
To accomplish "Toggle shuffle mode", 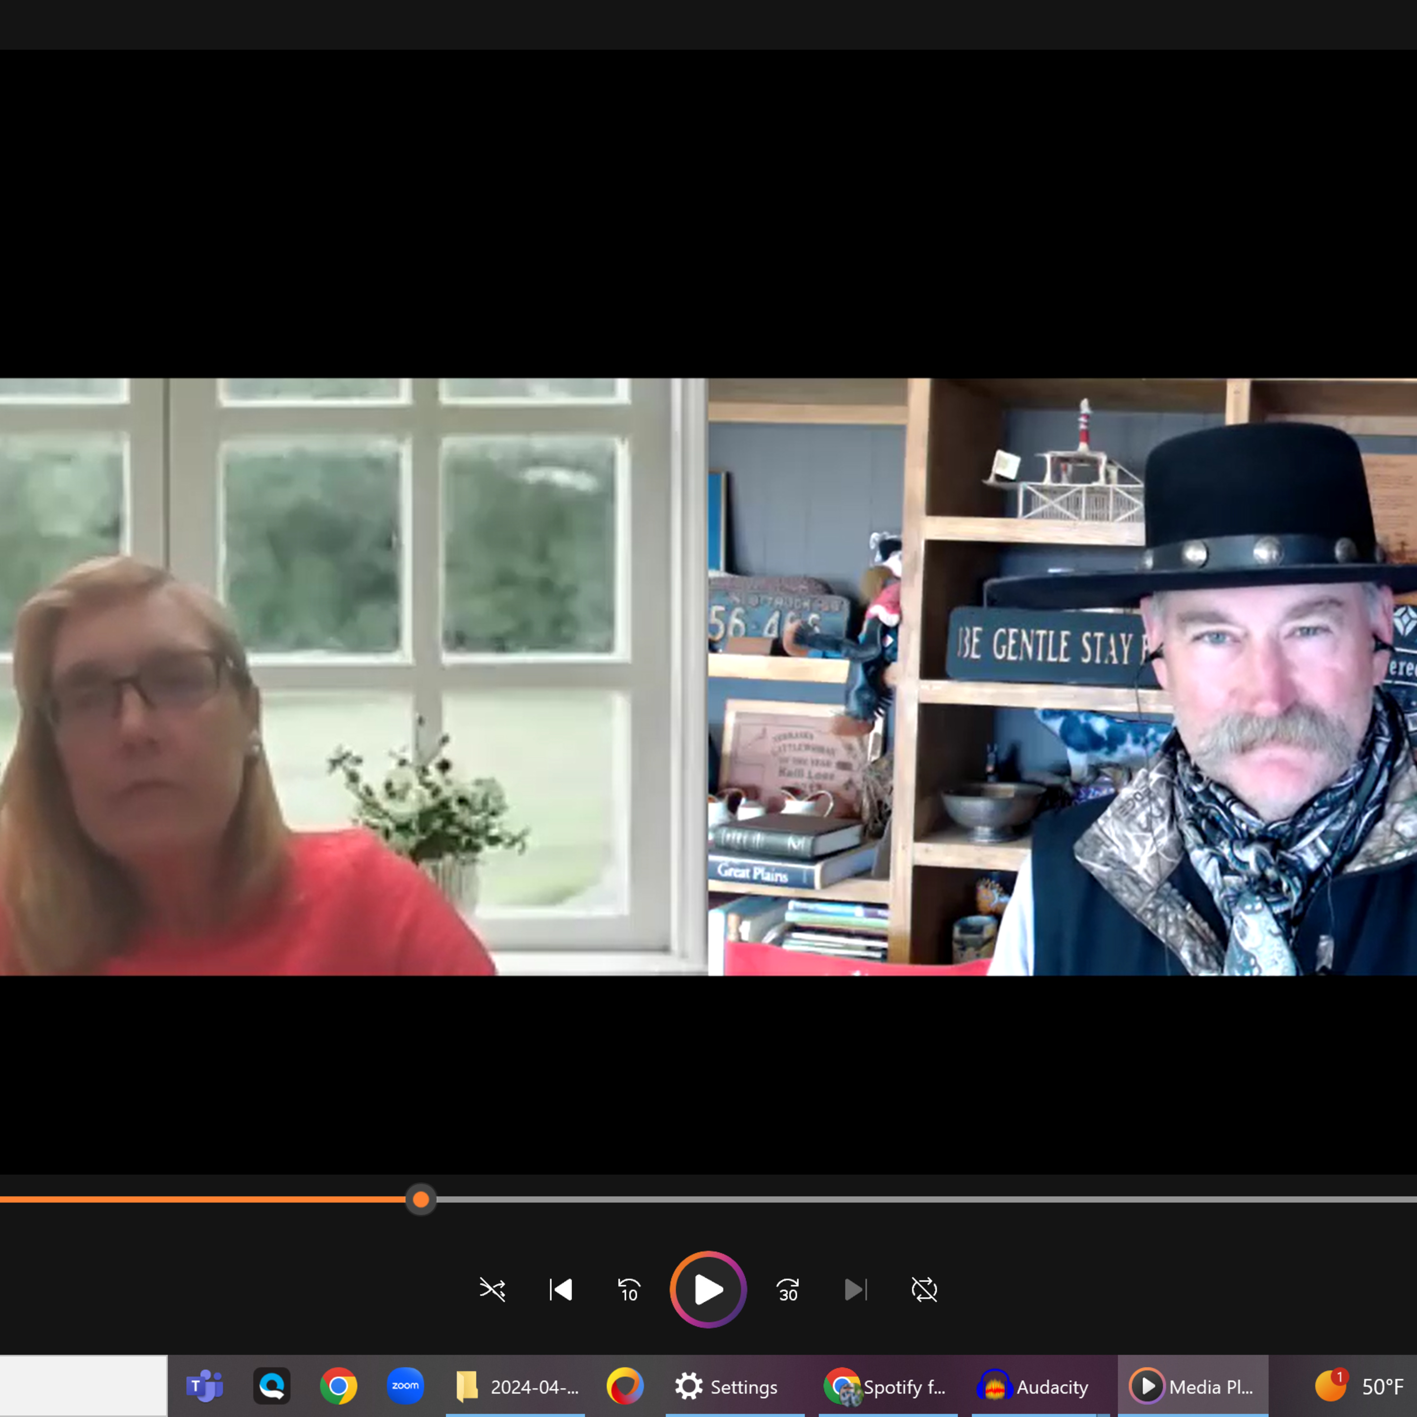I will [492, 1289].
